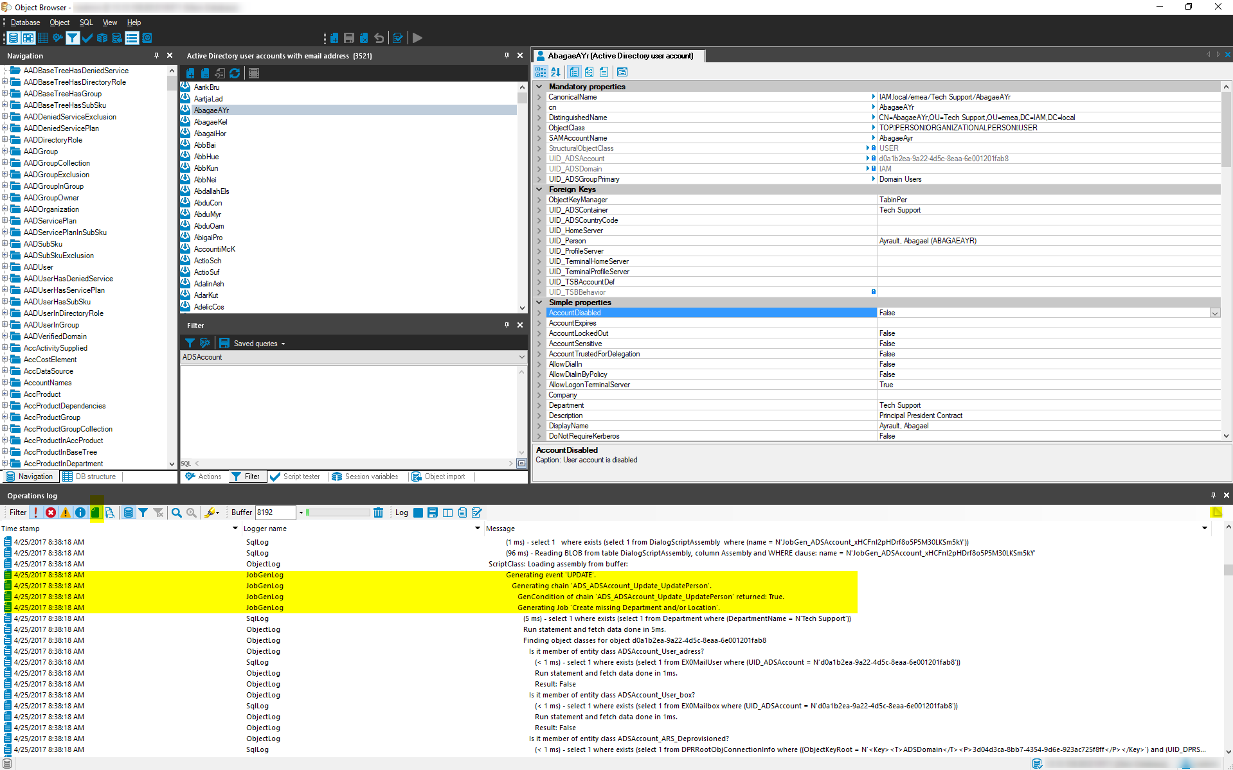The image size is (1233, 770).
Task: Reload the user account list with refresh icon
Action: click(235, 73)
